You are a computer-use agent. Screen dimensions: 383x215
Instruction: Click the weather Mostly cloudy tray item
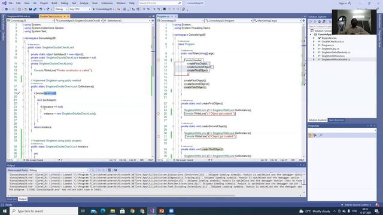(315, 211)
